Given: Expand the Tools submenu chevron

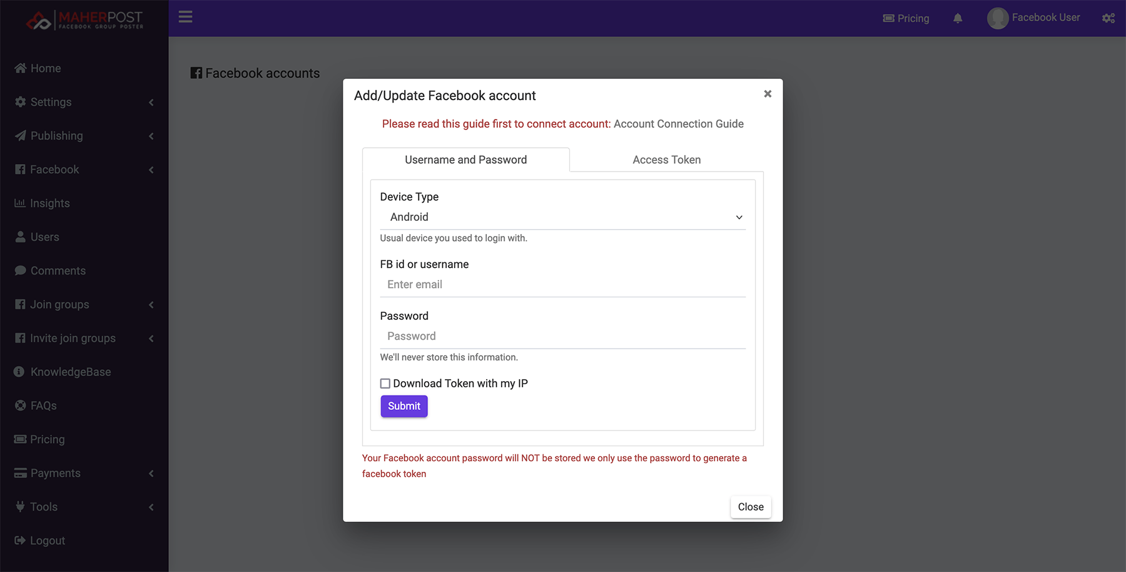Looking at the screenshot, I should [151, 507].
